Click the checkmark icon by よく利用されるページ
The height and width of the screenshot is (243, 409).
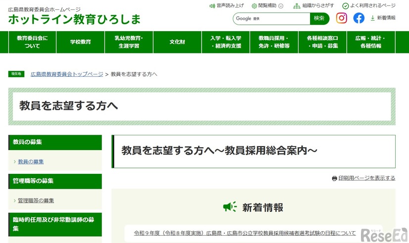point(345,6)
